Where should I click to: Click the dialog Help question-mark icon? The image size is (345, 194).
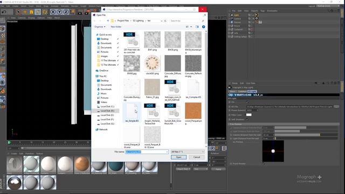[204, 26]
